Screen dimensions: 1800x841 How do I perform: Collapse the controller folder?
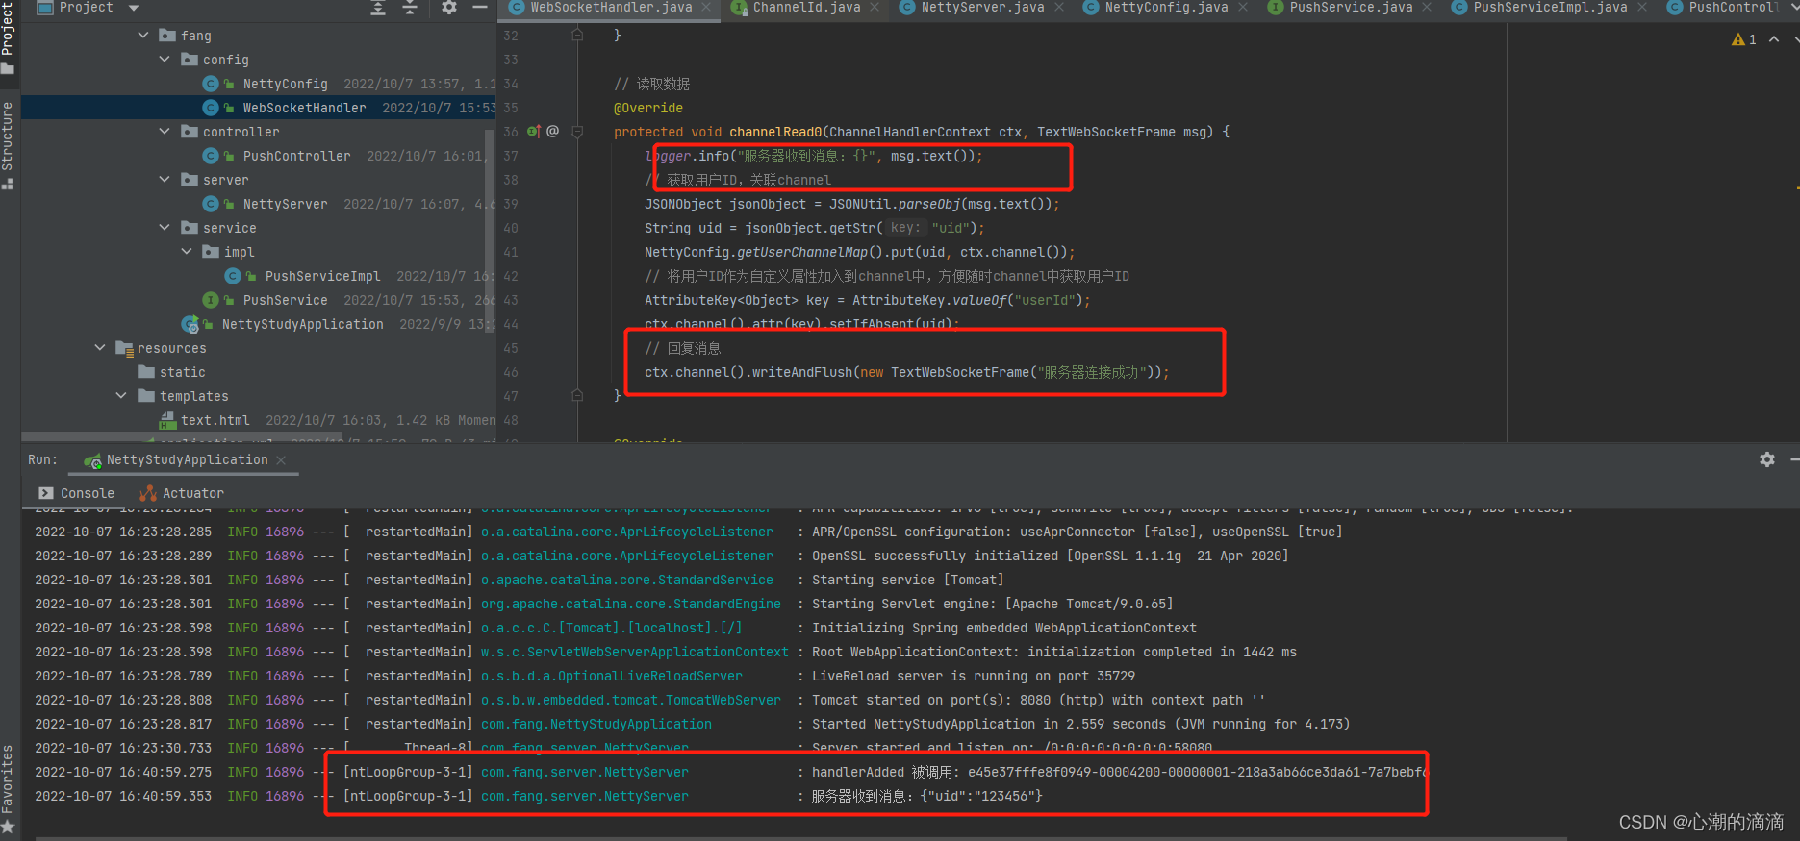click(165, 132)
